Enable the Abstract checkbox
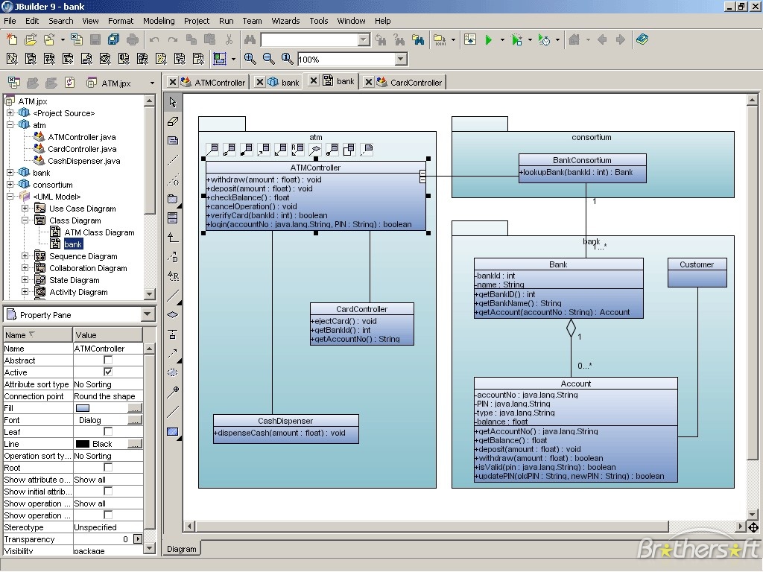 (x=108, y=360)
